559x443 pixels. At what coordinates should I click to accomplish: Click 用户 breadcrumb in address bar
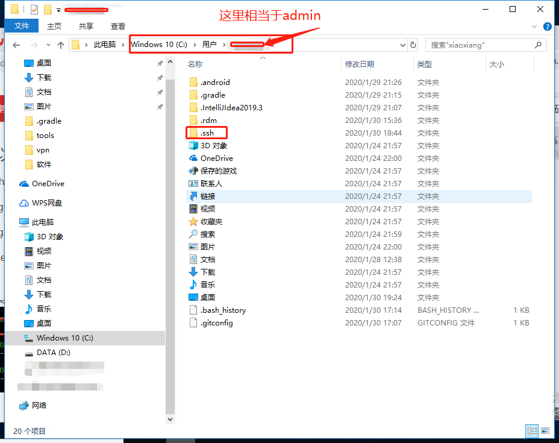coord(209,45)
